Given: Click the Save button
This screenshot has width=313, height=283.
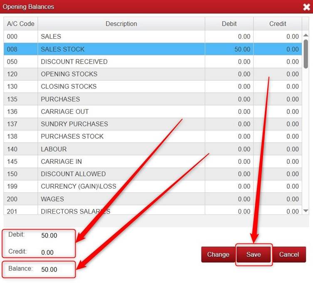Looking at the screenshot, I should click(253, 254).
